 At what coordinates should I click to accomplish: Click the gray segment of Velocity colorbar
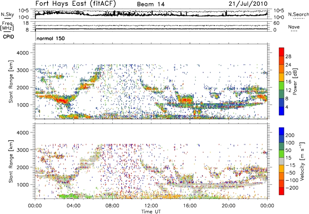pyautogui.click(x=282, y=161)
